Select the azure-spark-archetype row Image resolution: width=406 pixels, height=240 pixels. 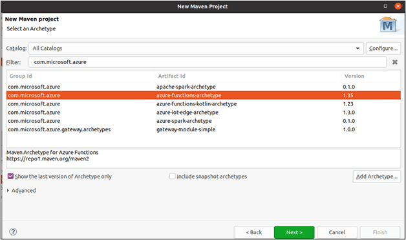(204, 121)
